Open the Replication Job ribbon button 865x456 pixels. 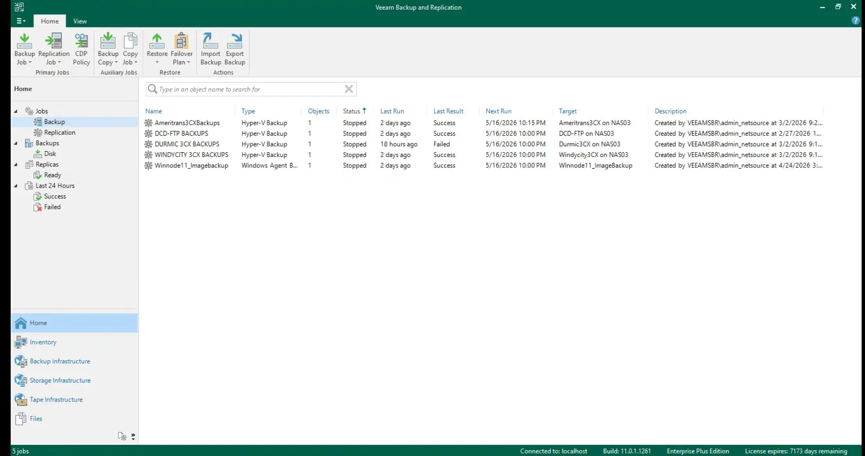tap(53, 49)
